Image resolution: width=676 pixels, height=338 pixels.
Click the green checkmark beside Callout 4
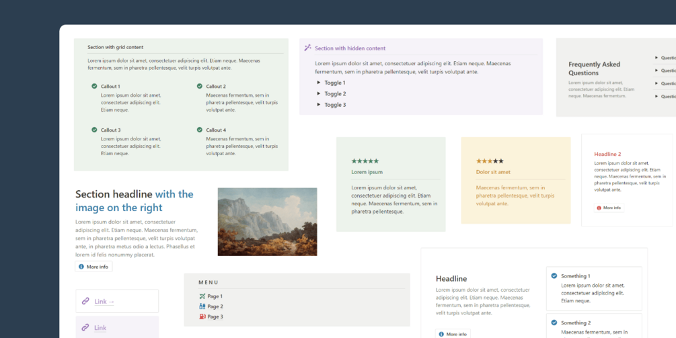200,130
